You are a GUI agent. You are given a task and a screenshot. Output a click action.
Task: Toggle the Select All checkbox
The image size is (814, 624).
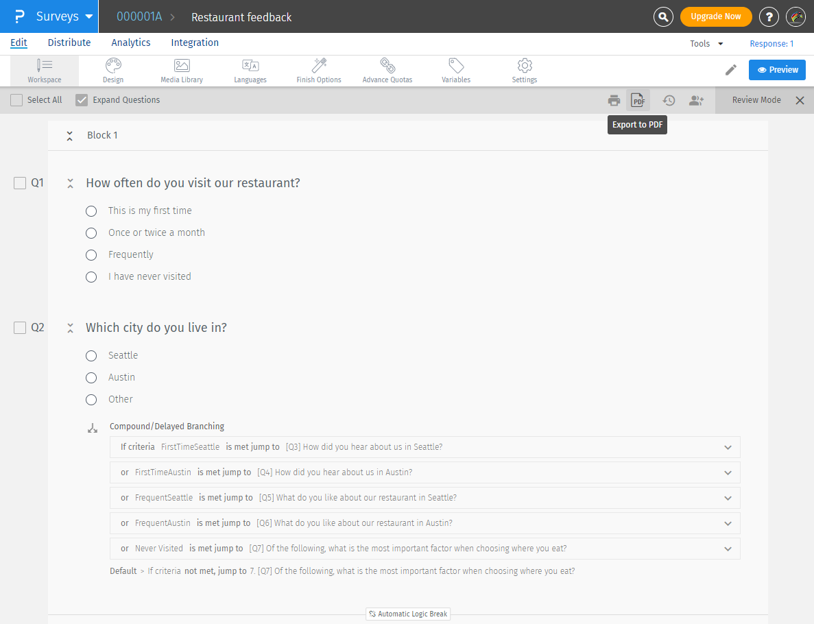(16, 100)
